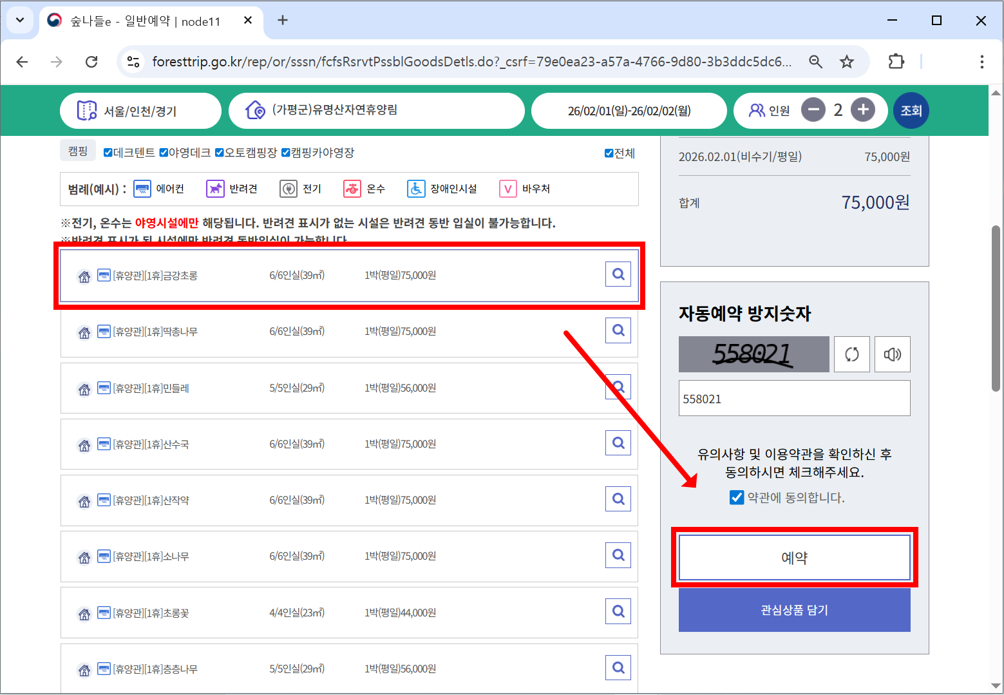Click air conditioner icon of 떡총나무 row
1004x695 pixels.
pyautogui.click(x=104, y=331)
